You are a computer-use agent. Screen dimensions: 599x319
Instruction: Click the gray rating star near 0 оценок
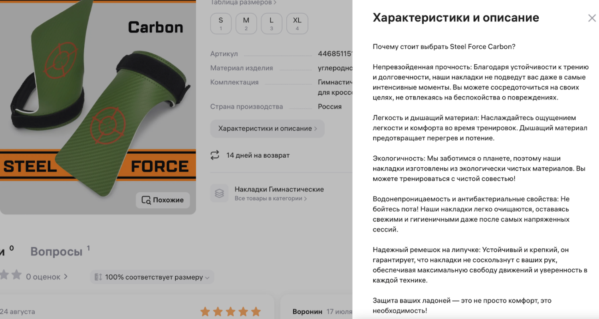16,275
